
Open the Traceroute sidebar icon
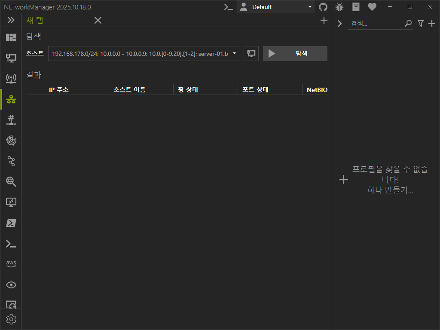click(x=11, y=161)
